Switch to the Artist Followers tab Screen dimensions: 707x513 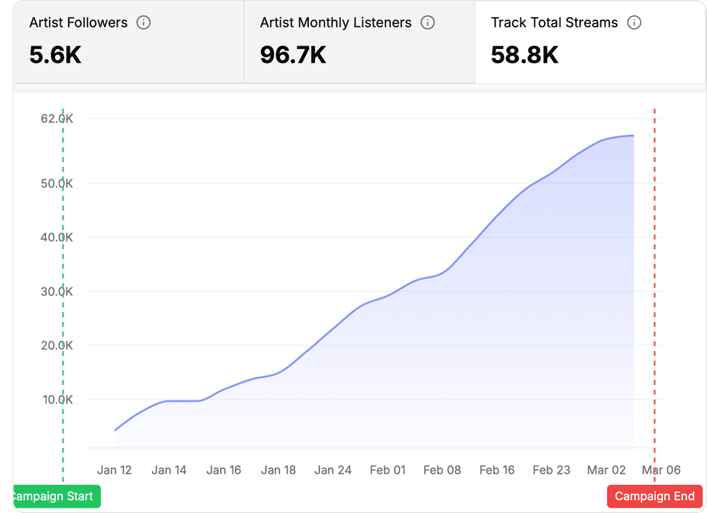[128, 42]
